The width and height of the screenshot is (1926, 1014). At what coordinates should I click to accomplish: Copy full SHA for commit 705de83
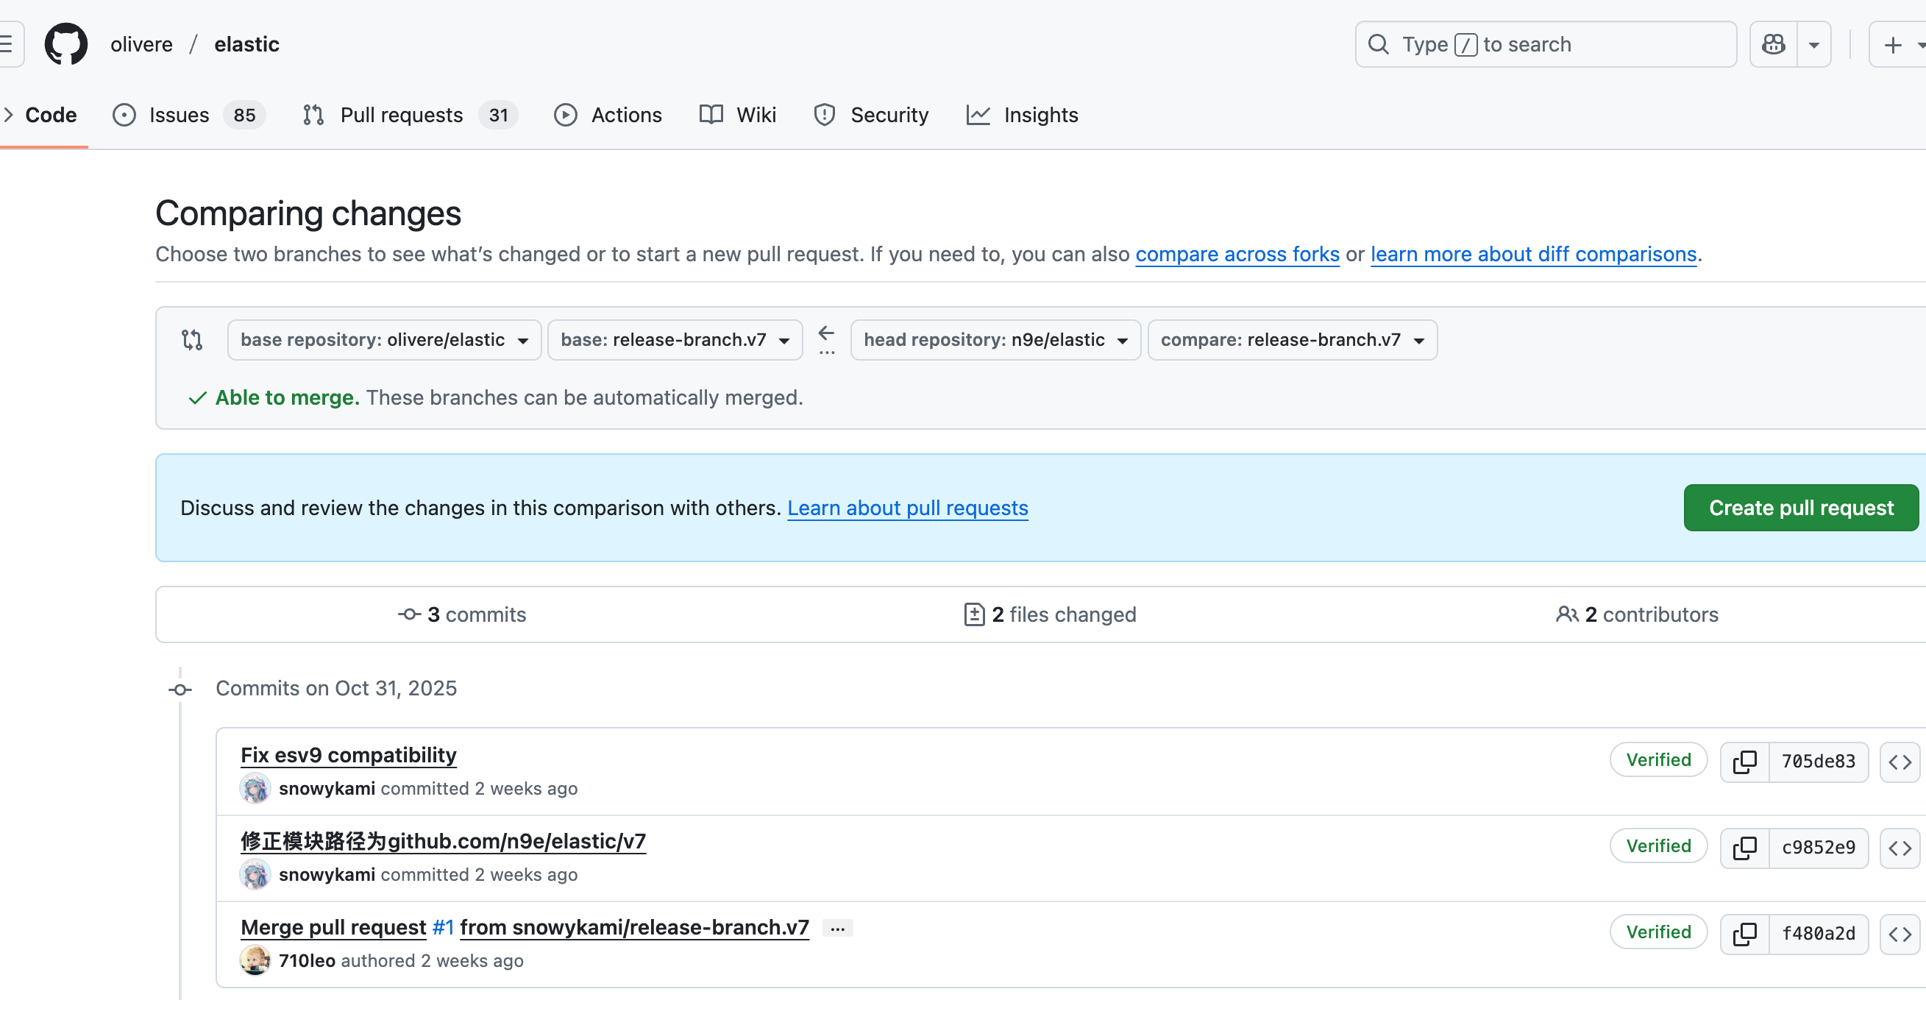[x=1744, y=762]
